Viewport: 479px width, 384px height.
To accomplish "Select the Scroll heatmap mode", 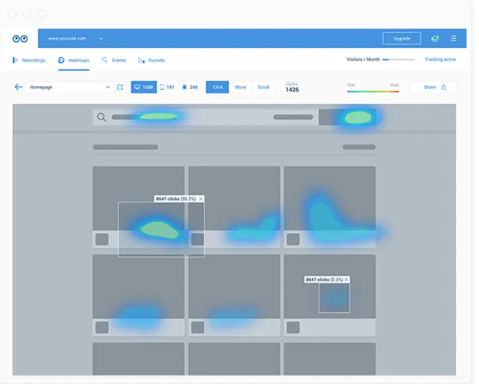I will click(263, 87).
